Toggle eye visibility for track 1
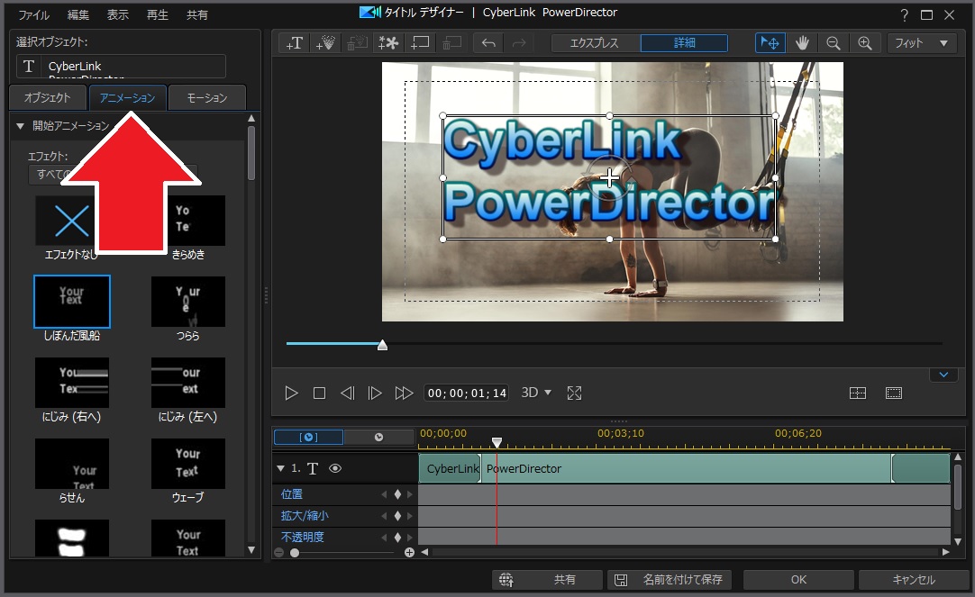This screenshot has width=975, height=597. pos(334,468)
